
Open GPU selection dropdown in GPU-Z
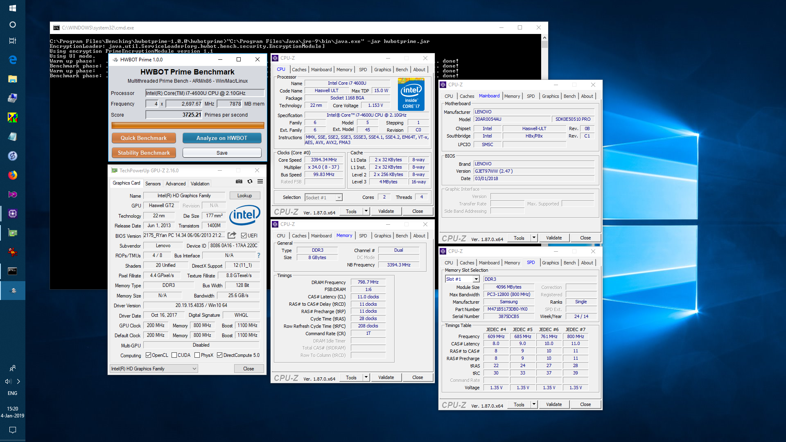click(x=154, y=369)
